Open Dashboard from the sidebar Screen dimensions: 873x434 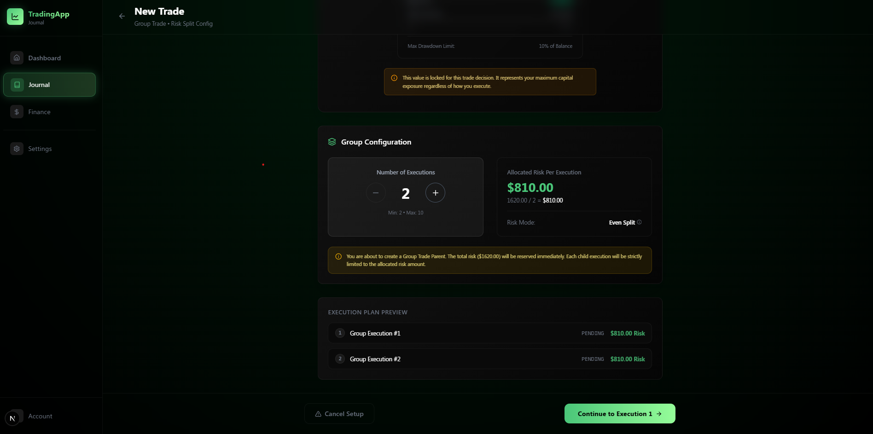44,58
